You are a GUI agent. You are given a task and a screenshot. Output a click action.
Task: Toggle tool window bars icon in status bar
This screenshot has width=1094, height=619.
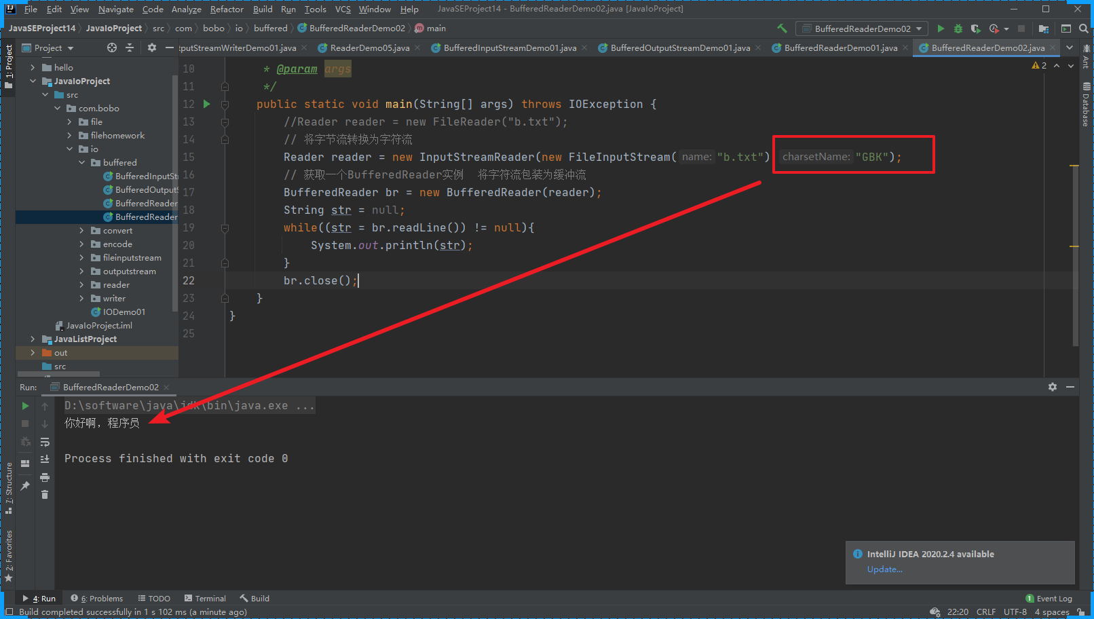pos(9,612)
